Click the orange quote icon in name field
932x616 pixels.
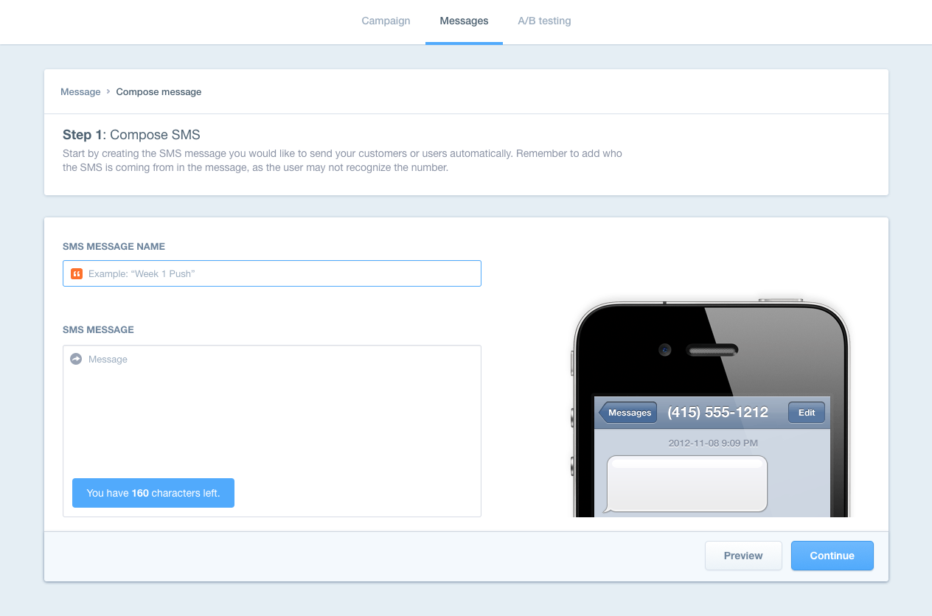click(76, 273)
